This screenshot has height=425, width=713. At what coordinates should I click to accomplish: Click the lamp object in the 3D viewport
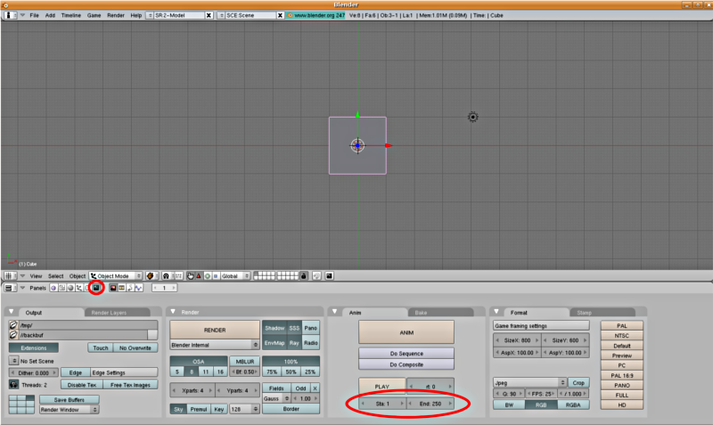click(473, 118)
